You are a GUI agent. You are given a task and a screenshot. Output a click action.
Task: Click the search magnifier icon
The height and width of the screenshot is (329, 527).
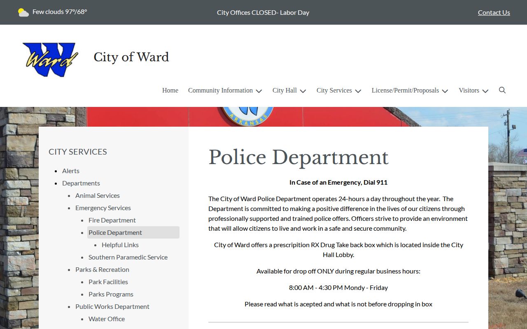pos(502,90)
